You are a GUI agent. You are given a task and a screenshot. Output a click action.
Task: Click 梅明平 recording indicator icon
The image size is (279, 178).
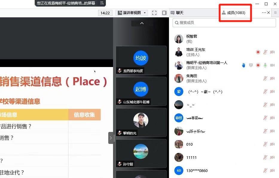[x=258, y=65]
